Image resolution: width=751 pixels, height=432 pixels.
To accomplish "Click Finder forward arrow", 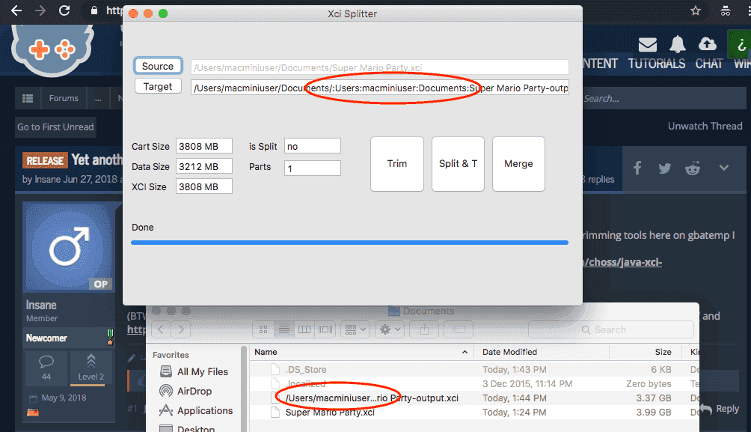I will point(181,329).
